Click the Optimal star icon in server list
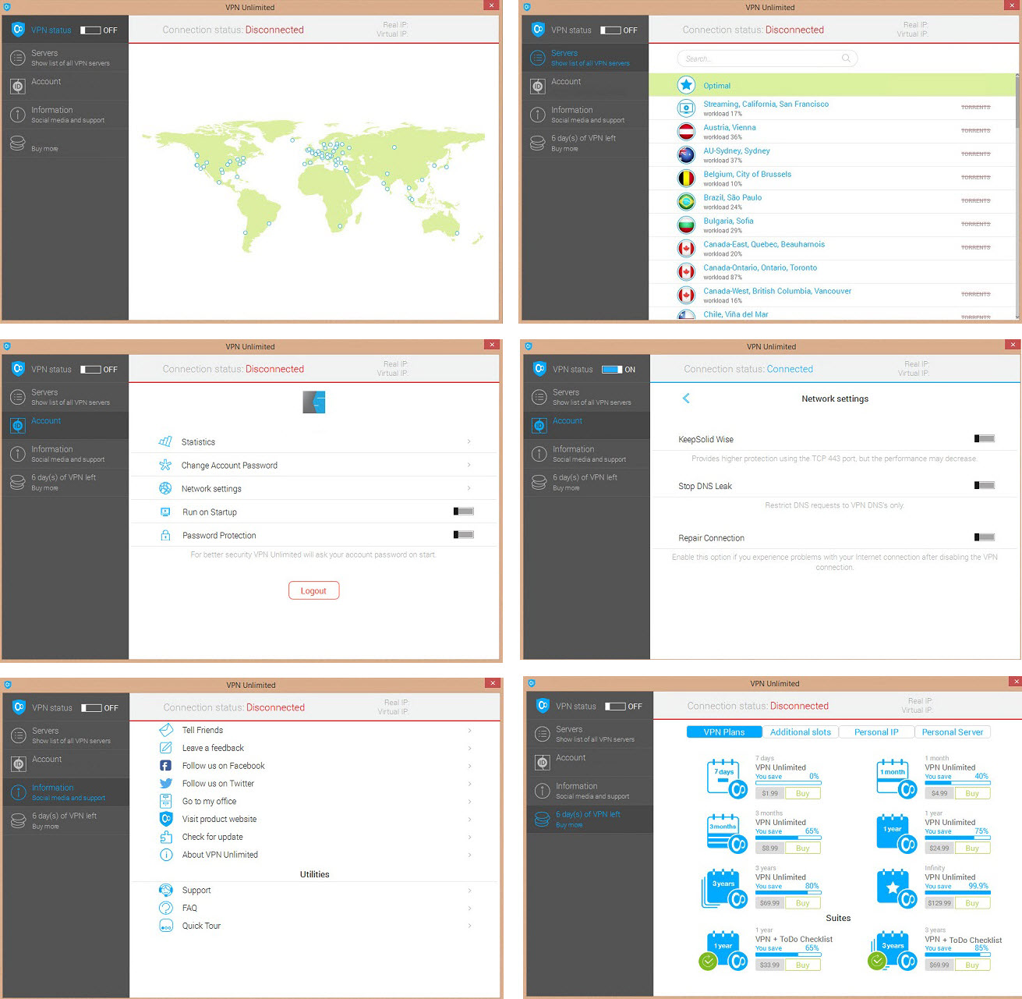Screen dimensions: 1022x999 pos(686,85)
